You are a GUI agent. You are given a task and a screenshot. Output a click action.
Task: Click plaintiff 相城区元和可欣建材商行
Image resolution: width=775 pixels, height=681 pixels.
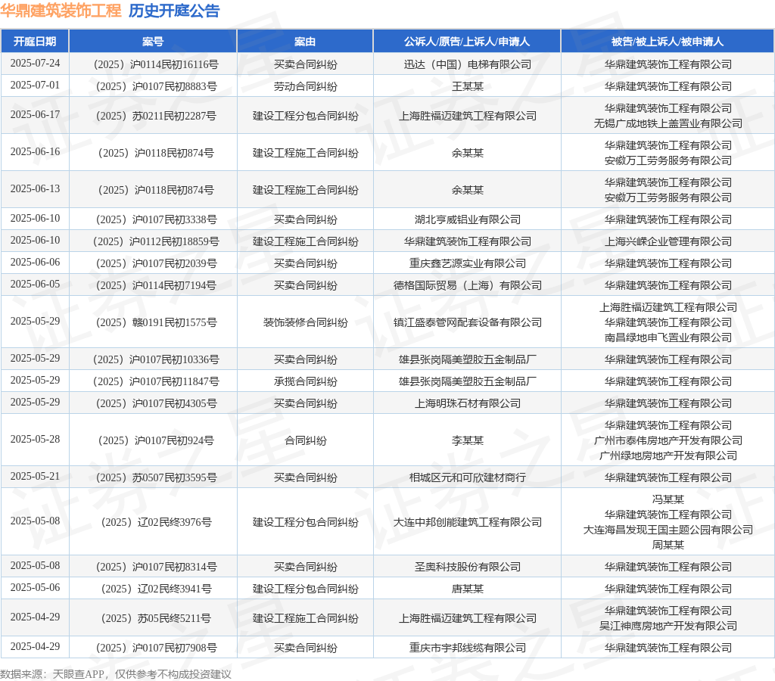(467, 478)
